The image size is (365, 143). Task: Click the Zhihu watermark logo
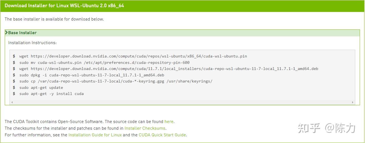click(x=309, y=128)
